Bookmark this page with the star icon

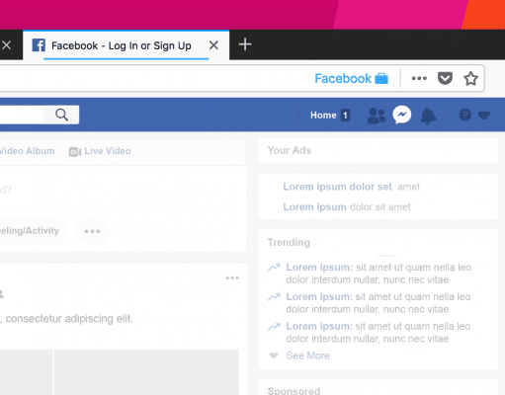pos(470,78)
